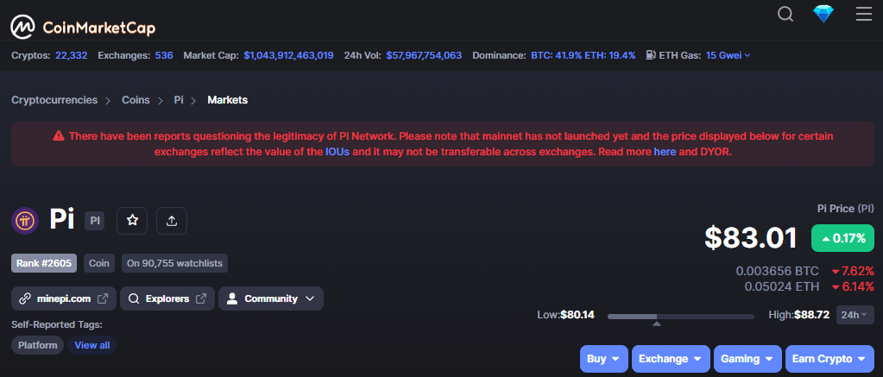883x377 pixels.
Task: Click the CoinMarketCap logo
Action: tap(83, 27)
